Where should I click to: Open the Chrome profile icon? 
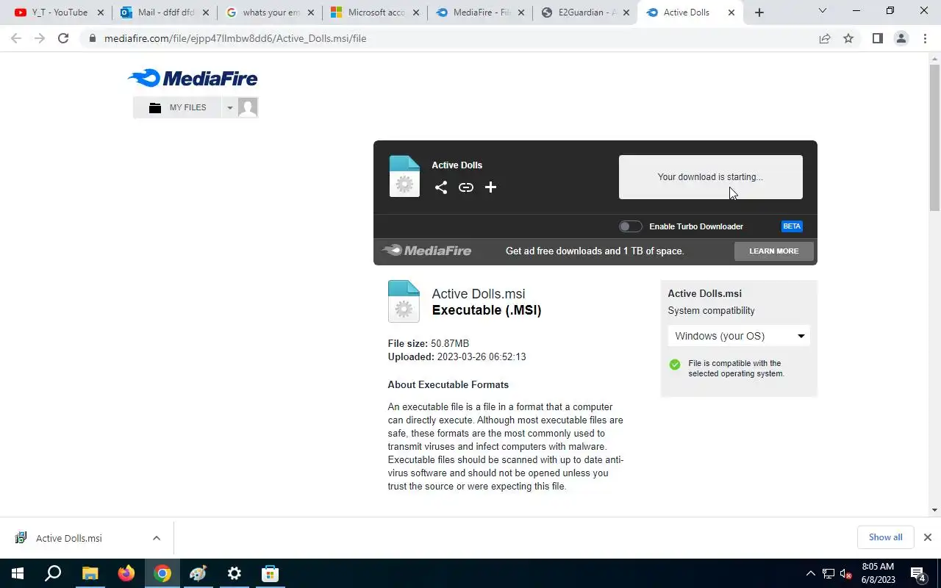(x=901, y=38)
